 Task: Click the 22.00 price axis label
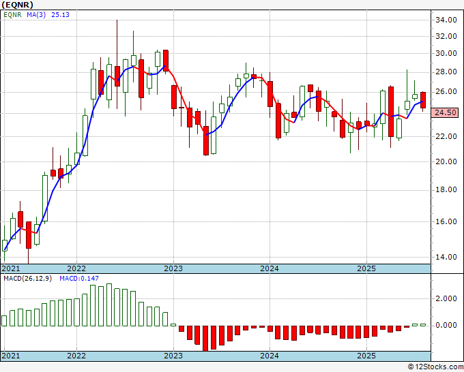[446, 136]
